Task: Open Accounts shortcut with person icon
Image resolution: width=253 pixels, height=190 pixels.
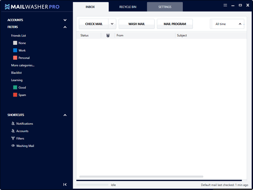Action: [x=13, y=131]
